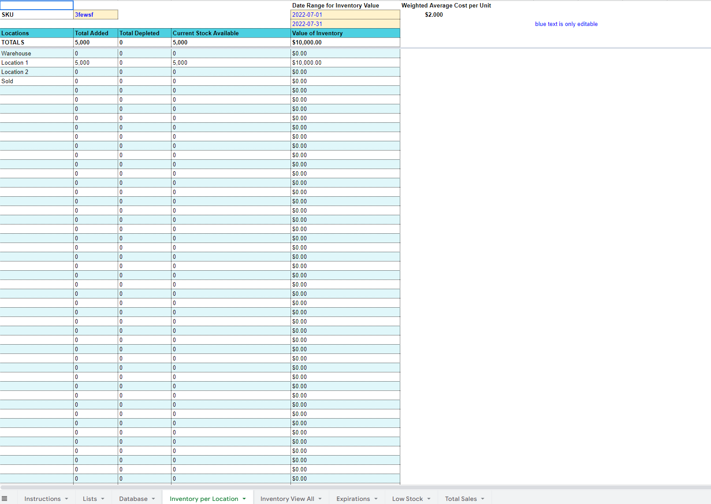Select the Location 2 inventory value $0.00

click(345, 72)
